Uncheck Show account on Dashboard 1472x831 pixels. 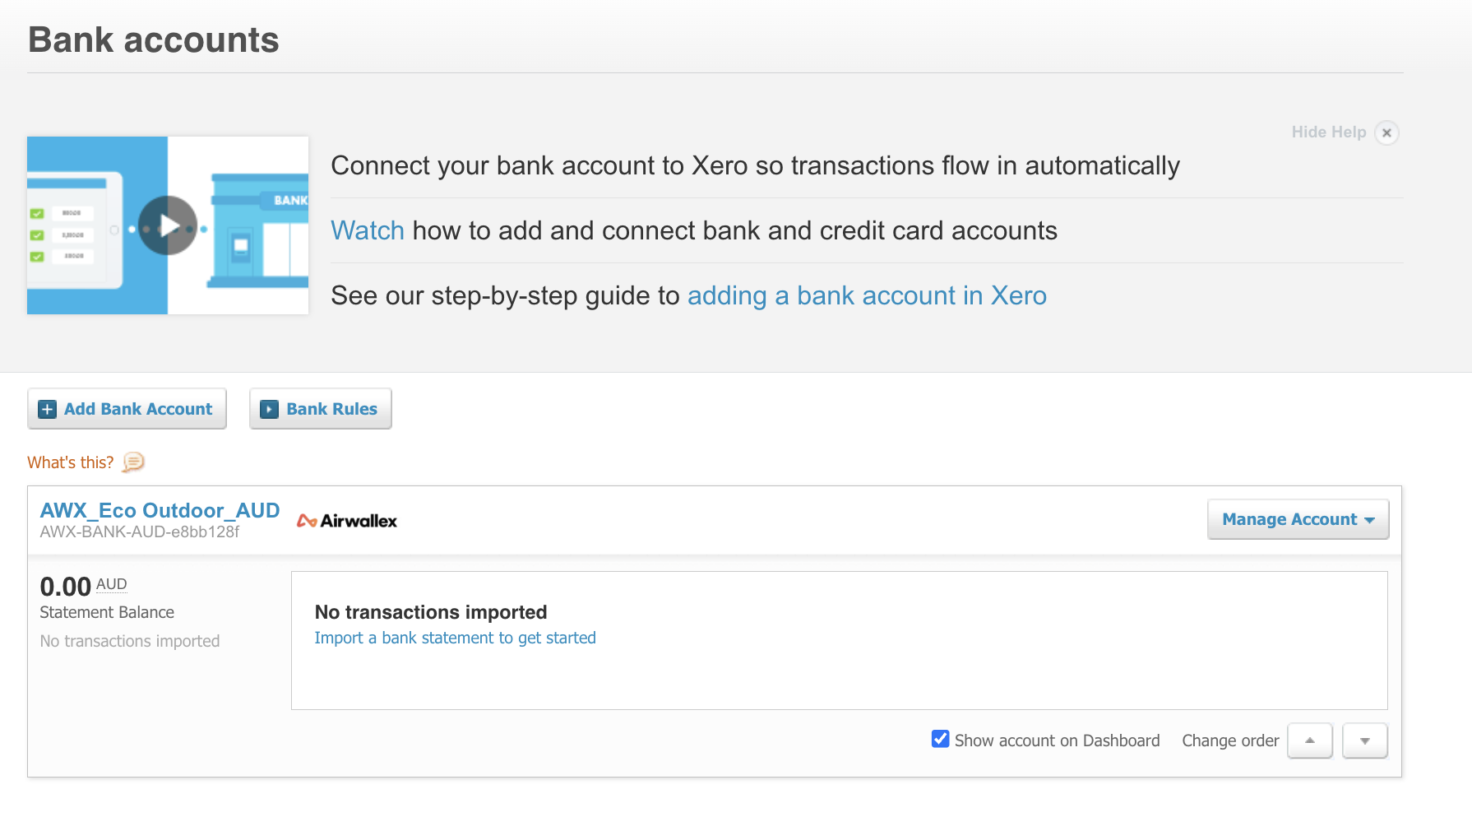tap(940, 739)
